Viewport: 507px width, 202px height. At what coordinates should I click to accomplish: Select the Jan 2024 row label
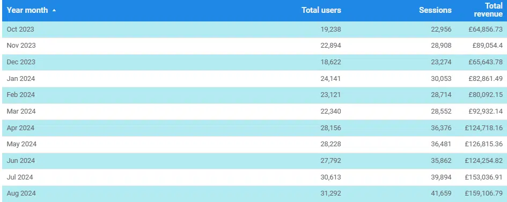click(x=21, y=79)
